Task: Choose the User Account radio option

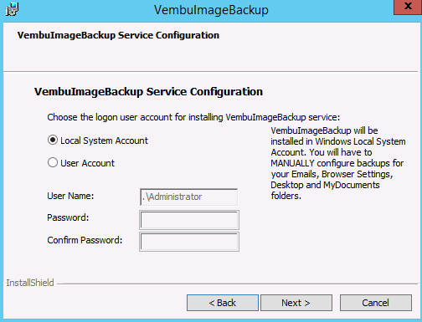Action: (x=53, y=162)
